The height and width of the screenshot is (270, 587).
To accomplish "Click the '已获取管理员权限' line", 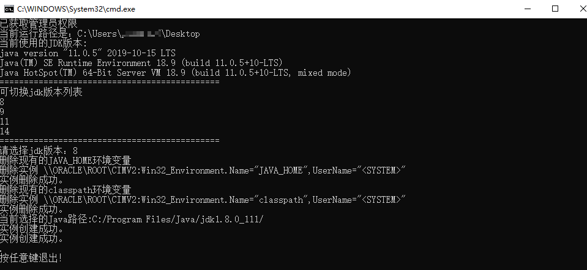I will [x=39, y=24].
